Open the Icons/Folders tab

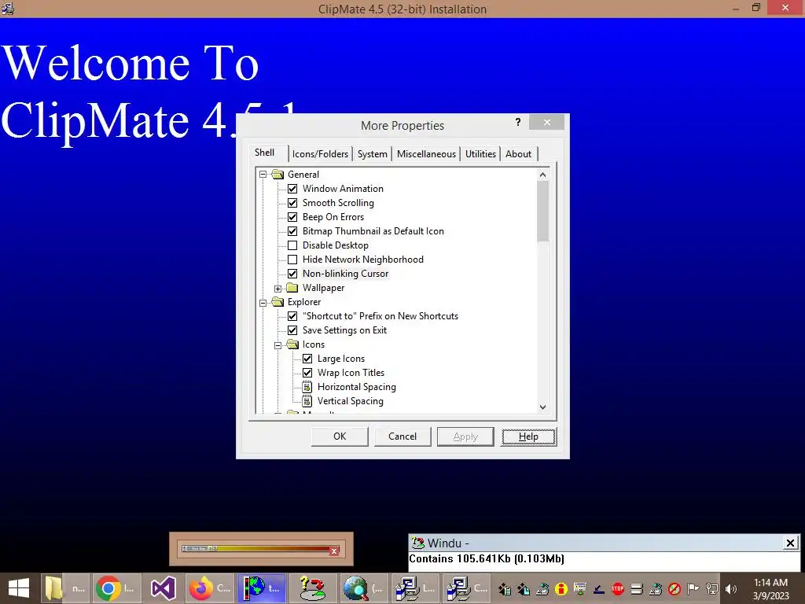click(321, 154)
